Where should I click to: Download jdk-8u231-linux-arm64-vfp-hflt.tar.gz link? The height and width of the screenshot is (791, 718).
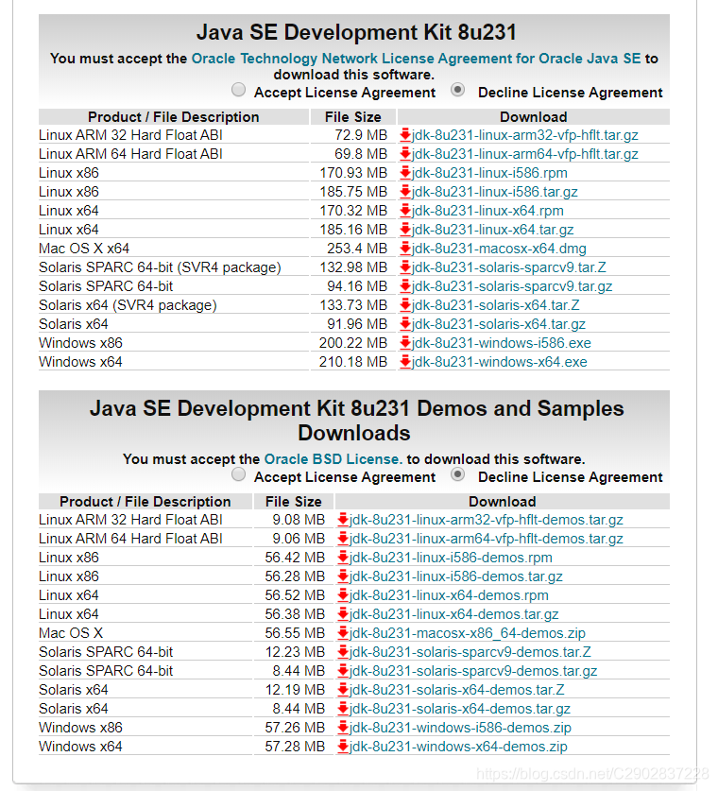point(525,154)
